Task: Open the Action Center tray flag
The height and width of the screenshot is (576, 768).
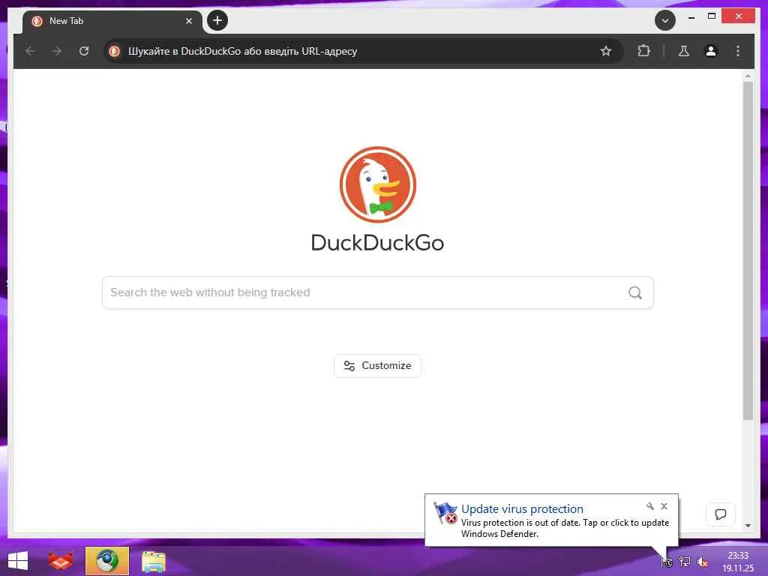Action: point(667,562)
